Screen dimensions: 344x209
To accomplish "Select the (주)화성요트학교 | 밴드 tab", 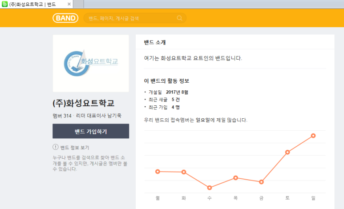I will pos(36,4).
